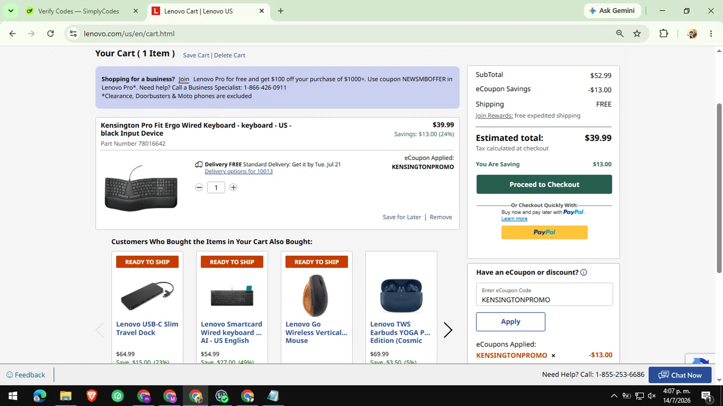
Task: Show hidden system tray icons
Action: pyautogui.click(x=614, y=396)
